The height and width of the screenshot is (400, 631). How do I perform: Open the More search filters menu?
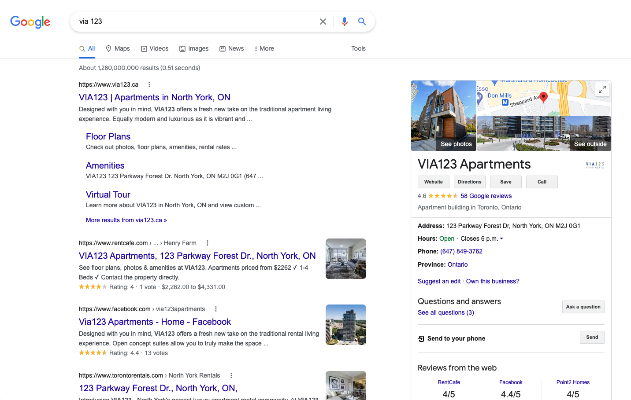click(x=264, y=48)
